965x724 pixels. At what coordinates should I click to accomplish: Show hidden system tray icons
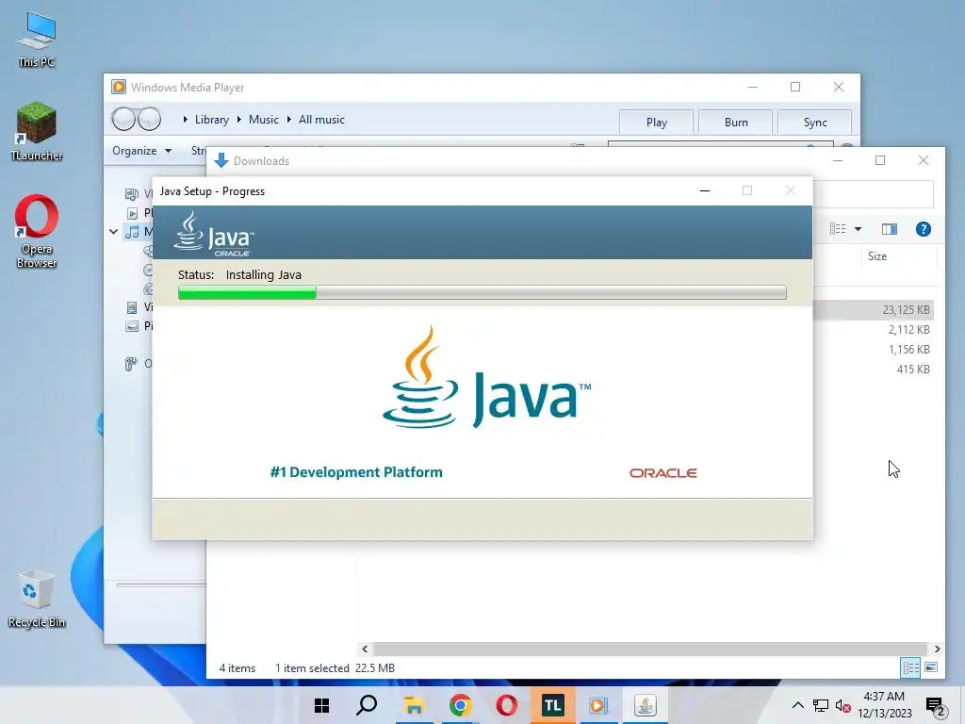797,705
